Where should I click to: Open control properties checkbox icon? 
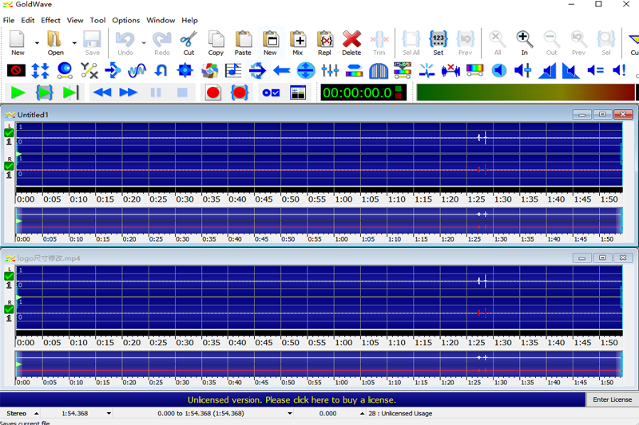(x=271, y=92)
